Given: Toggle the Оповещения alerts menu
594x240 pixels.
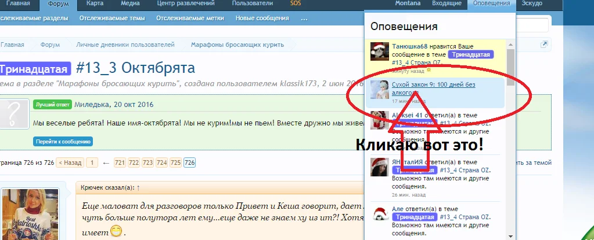Looking at the screenshot, I should (492, 3).
